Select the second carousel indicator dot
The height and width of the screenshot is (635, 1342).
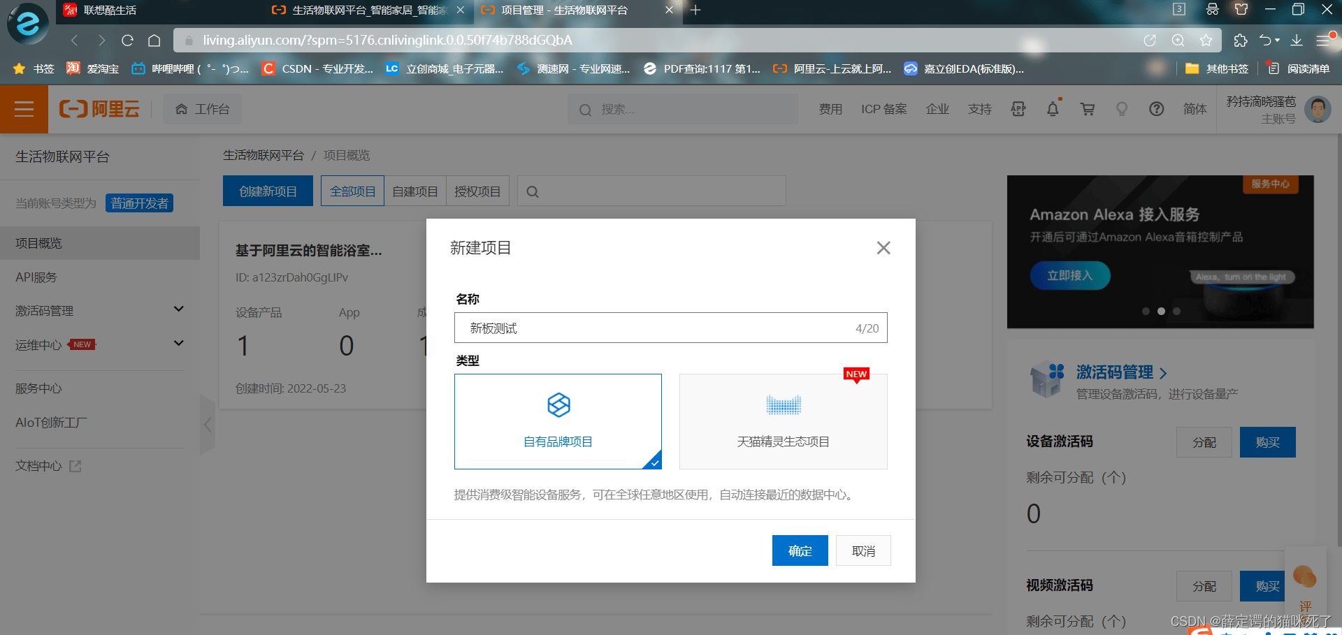click(x=1161, y=312)
